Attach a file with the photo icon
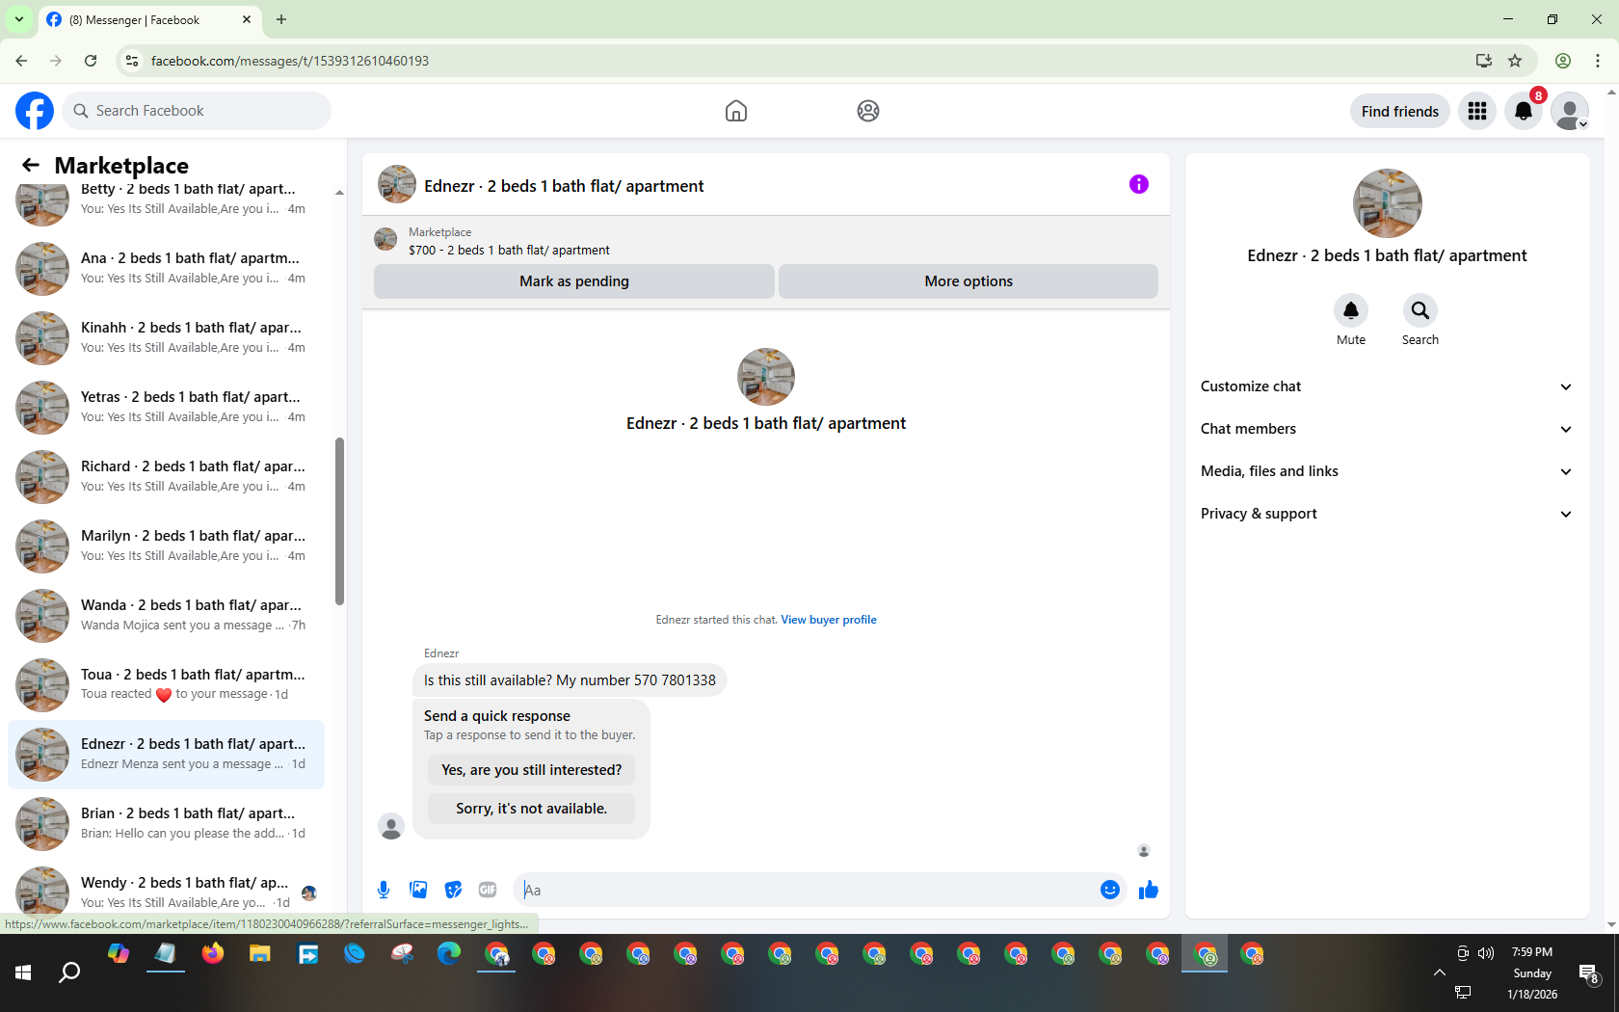 tap(418, 890)
